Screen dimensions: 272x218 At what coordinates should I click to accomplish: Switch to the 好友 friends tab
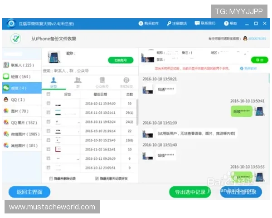(53, 83)
